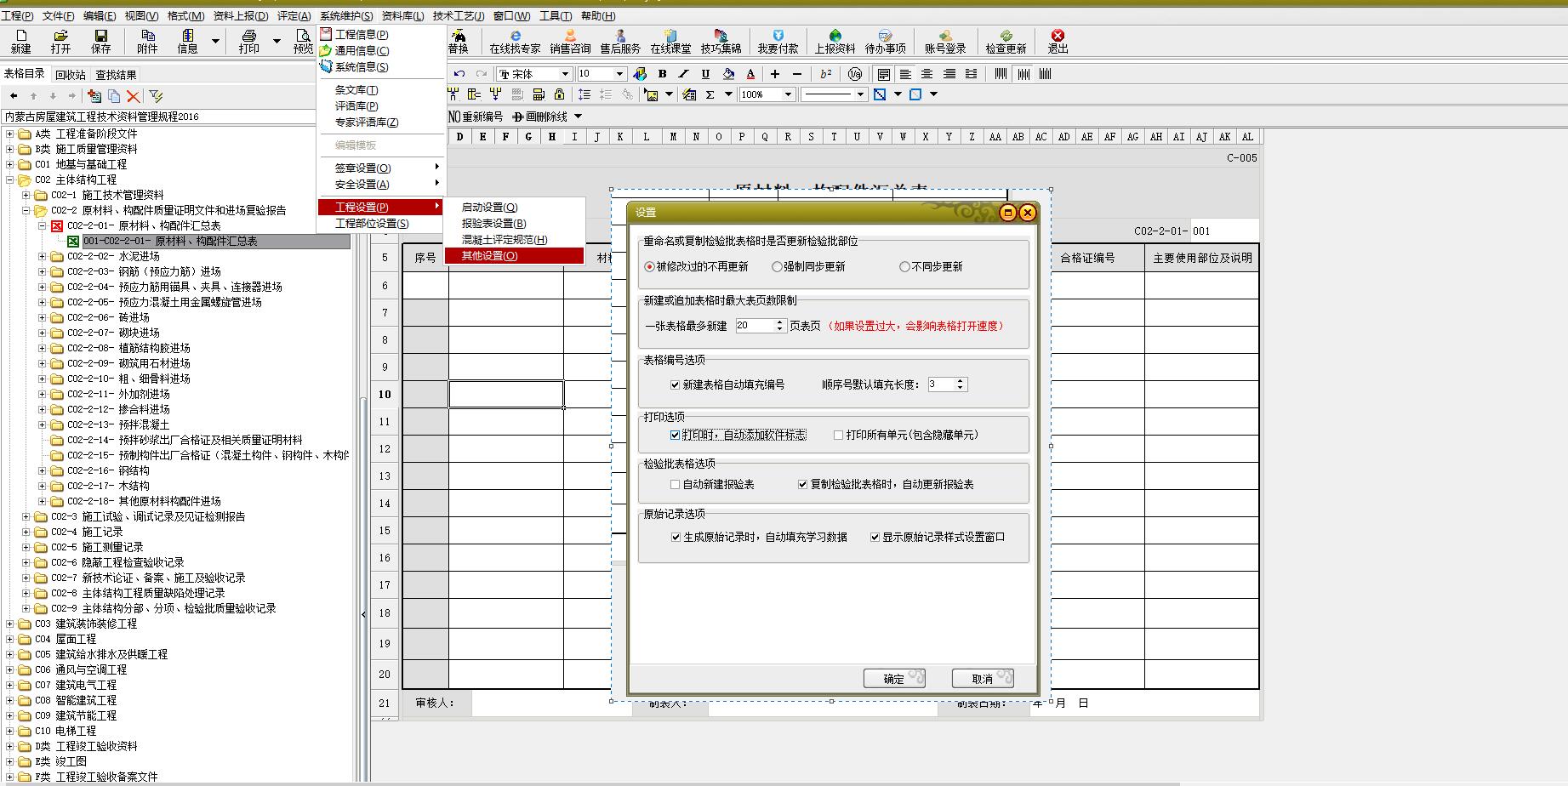Screen dimensions: 1568x786
Task: Uncheck 新建表格自动填充编号 checkbox
Action: click(x=676, y=385)
